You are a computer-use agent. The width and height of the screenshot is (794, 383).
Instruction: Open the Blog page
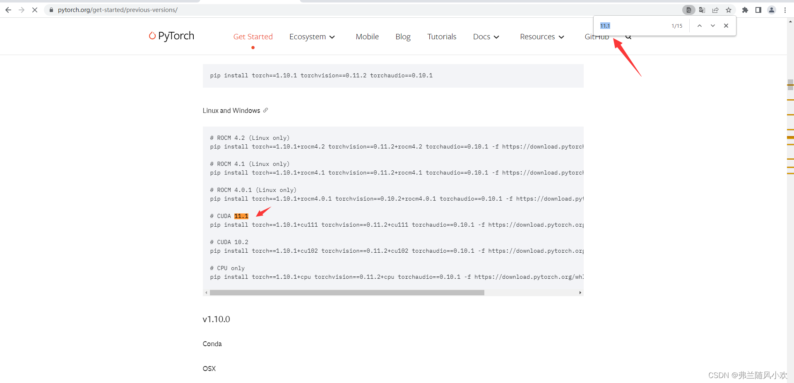pyautogui.click(x=403, y=37)
